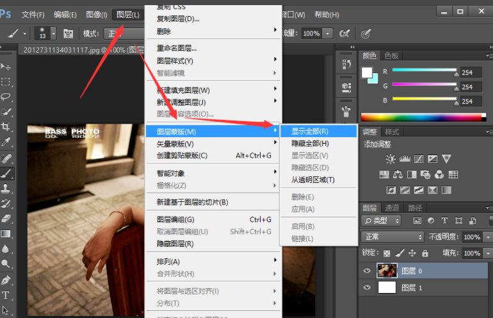
Task: Choose 隐藏全部(H) in submenu
Action: [319, 144]
